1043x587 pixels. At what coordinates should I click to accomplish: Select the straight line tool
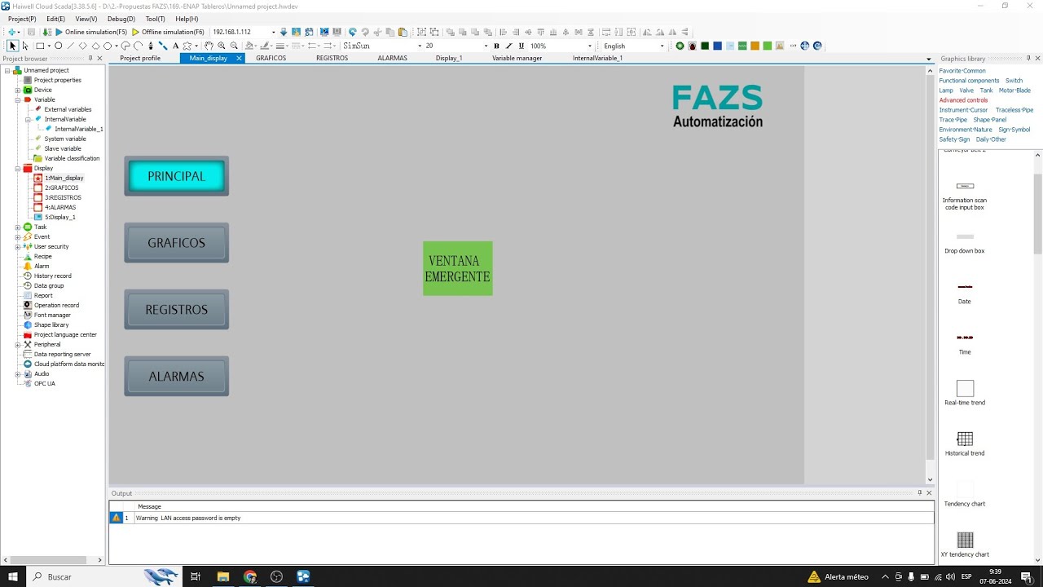(70, 46)
